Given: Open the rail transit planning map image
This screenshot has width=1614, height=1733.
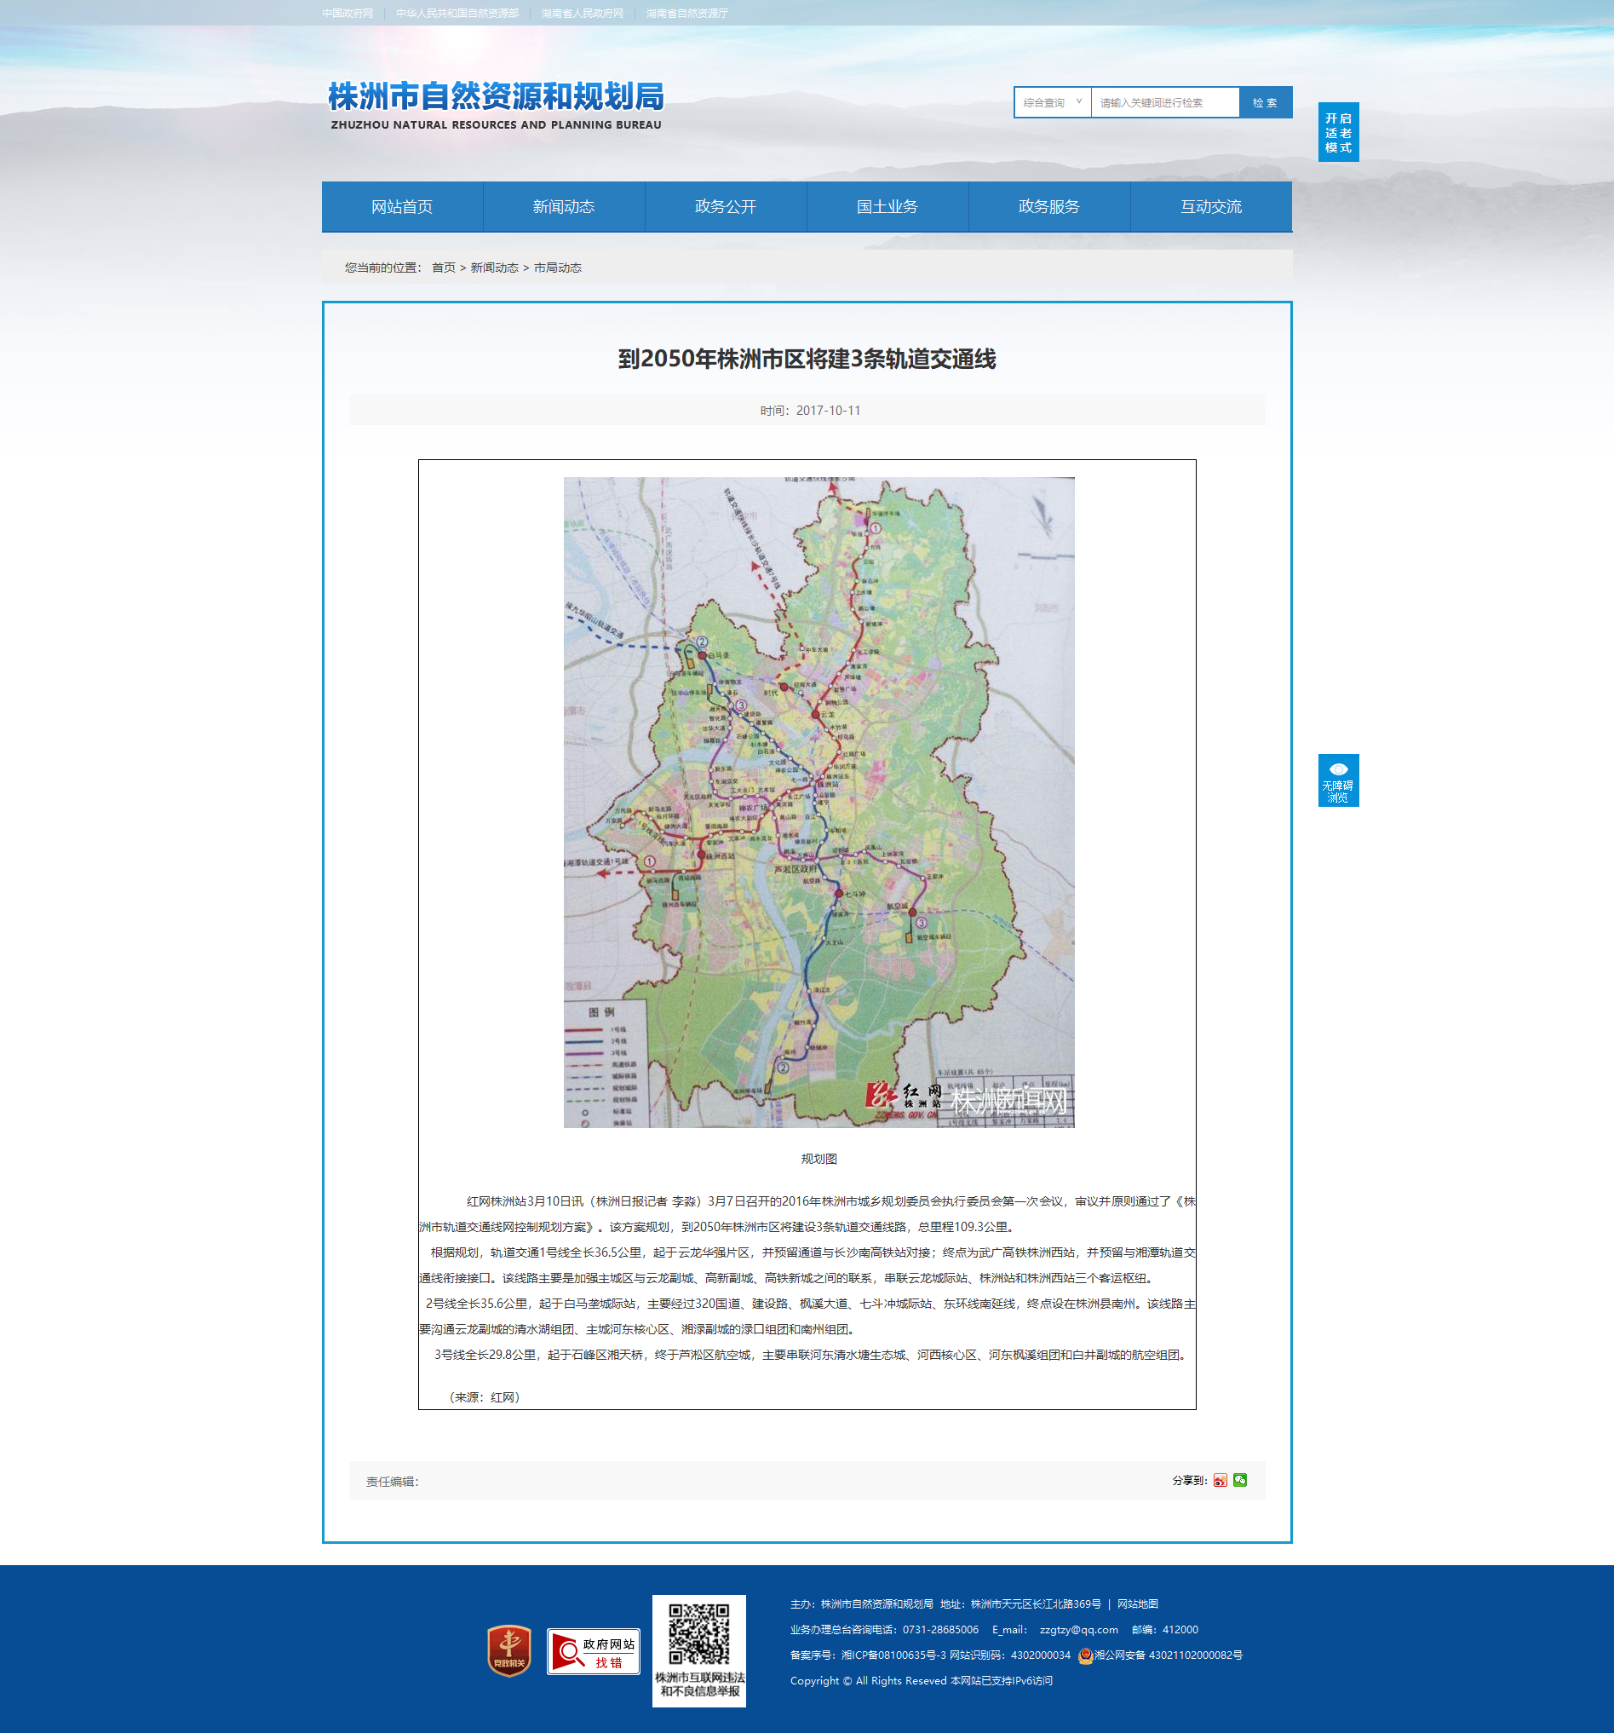Looking at the screenshot, I should click(818, 802).
